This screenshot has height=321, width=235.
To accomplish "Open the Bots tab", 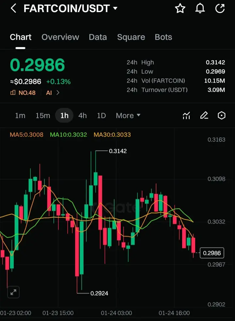I will [163, 37].
